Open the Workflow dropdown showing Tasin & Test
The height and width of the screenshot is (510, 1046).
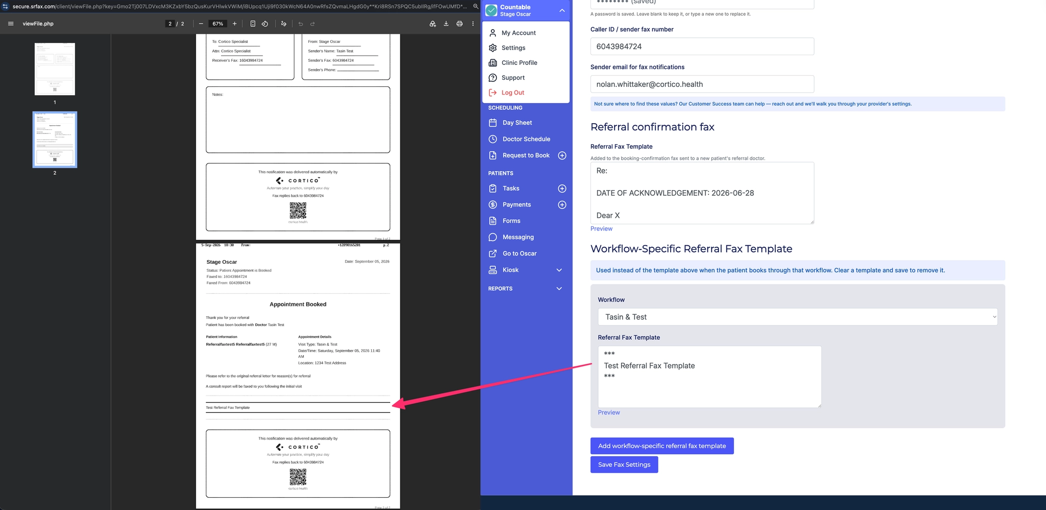coord(797,317)
